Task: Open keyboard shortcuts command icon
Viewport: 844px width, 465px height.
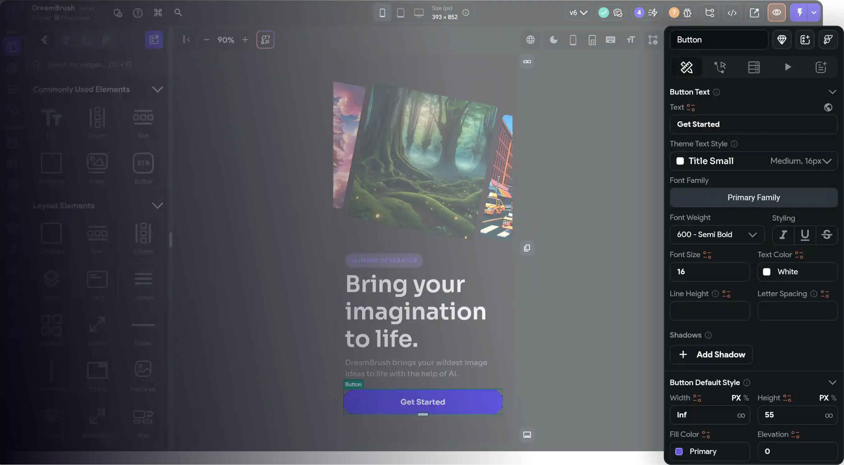Action: (158, 13)
